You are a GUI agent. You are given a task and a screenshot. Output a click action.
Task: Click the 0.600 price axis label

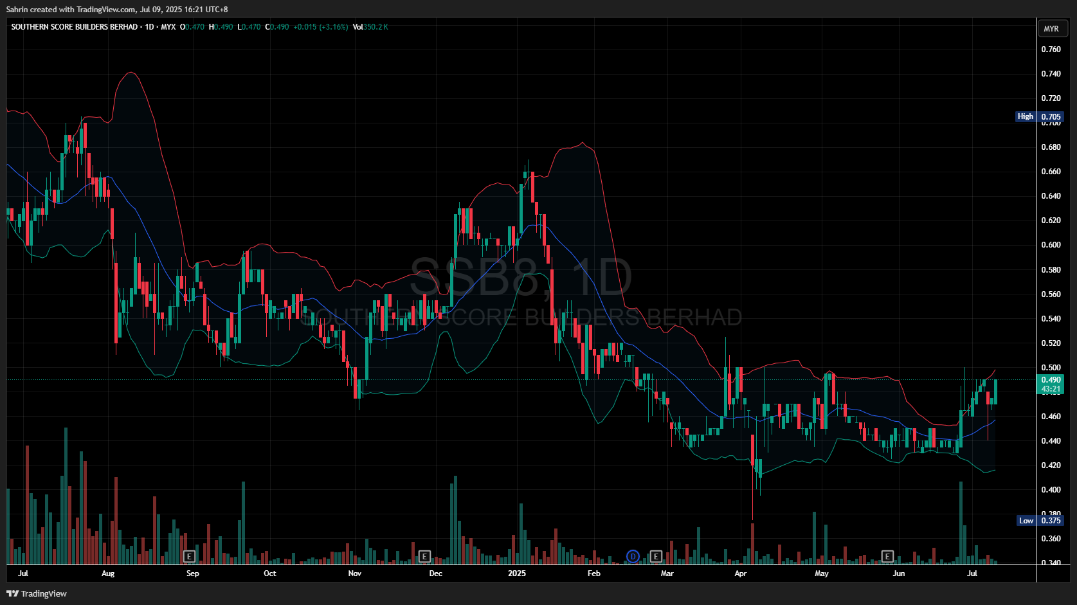[1051, 245]
